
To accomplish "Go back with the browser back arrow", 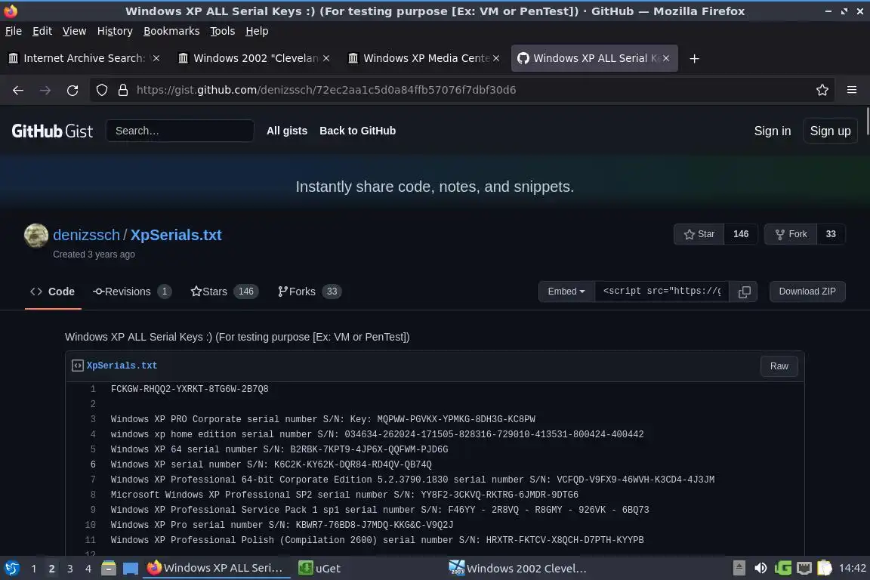I will click(x=18, y=90).
